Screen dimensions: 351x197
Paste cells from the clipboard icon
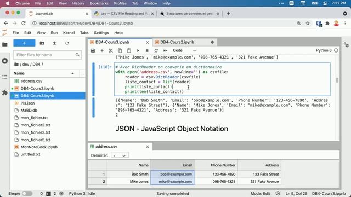click(x=129, y=51)
